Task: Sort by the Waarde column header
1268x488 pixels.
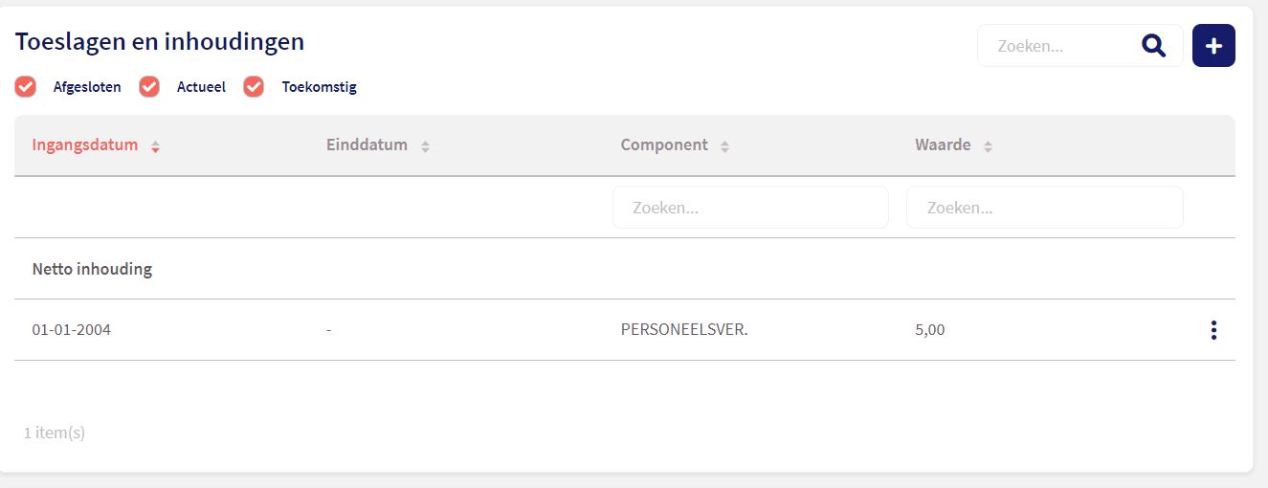Action: [x=943, y=145]
